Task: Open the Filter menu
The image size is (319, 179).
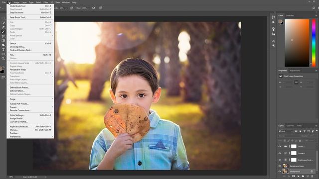Action: click(46, 2)
